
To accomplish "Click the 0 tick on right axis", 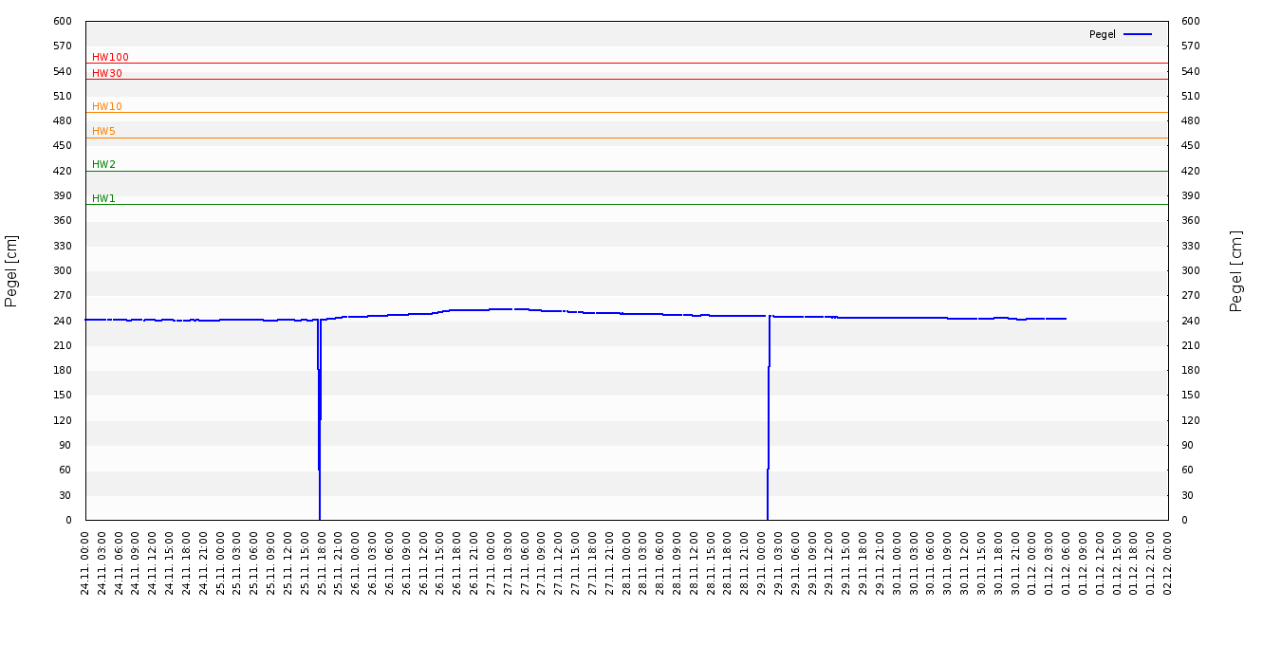I will click(1184, 520).
